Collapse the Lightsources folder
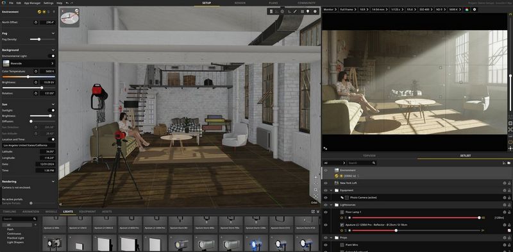 point(331,205)
